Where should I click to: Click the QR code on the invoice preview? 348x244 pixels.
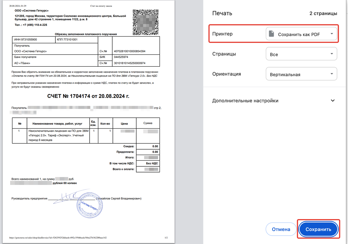146,22
